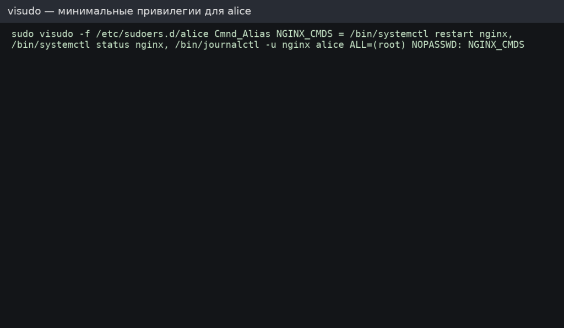Select the word status on line two

tap(113, 45)
